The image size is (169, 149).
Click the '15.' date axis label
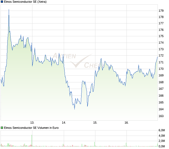[x=95, y=123]
